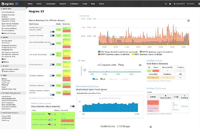Viewport: 200px width, 136px height.
Task: Toggle the rta legend in Ping graph
Action: pyautogui.click(x=95, y=79)
